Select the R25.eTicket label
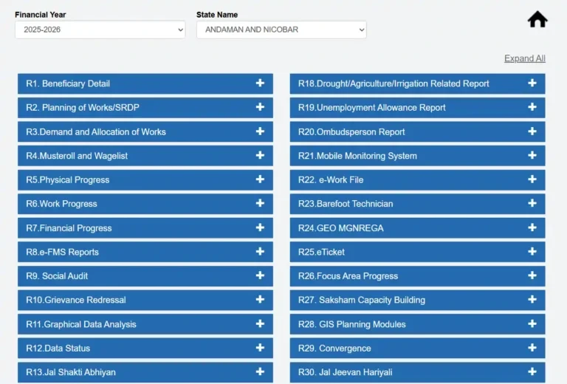567x384 pixels. point(321,252)
